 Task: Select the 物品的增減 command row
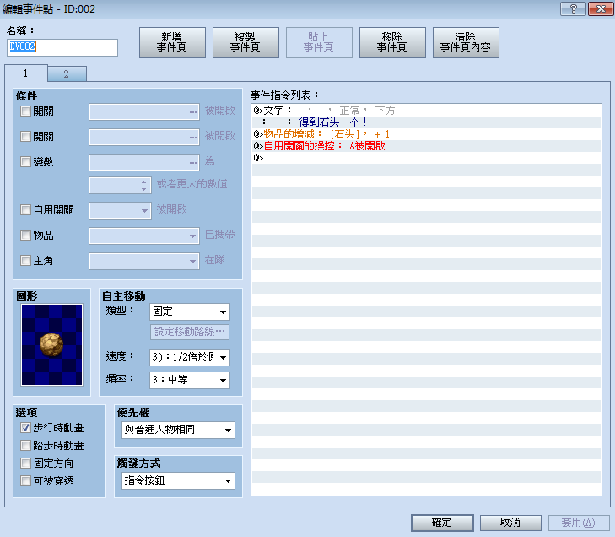[x=426, y=134]
